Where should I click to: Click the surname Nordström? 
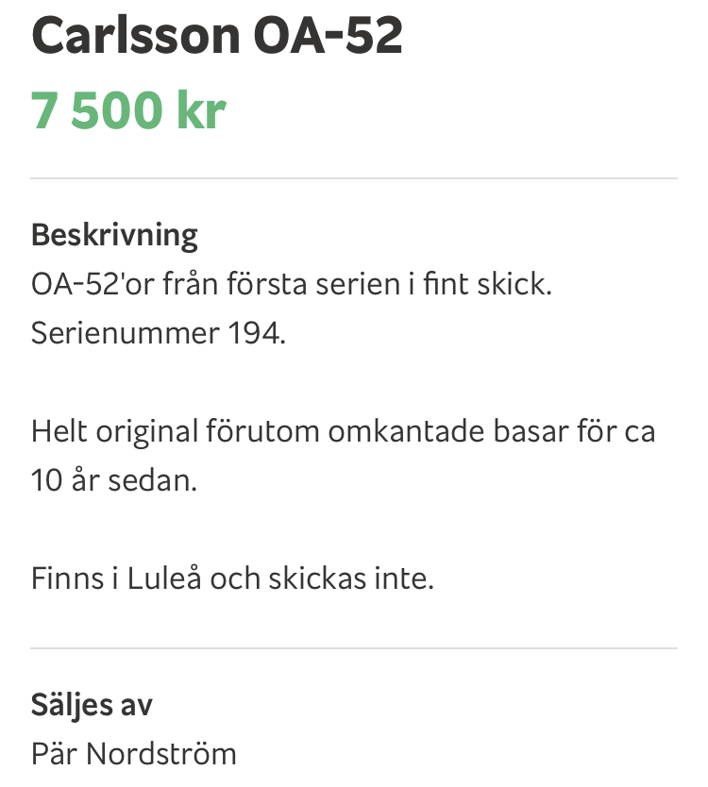click(x=161, y=753)
